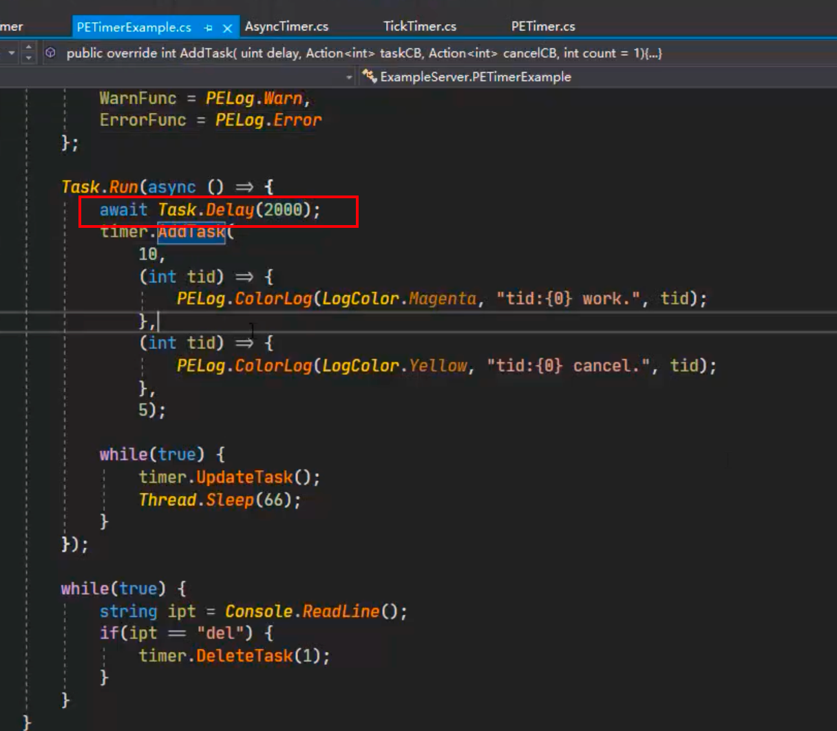Click PELog.Error in the code
The height and width of the screenshot is (731, 837).
coord(268,120)
